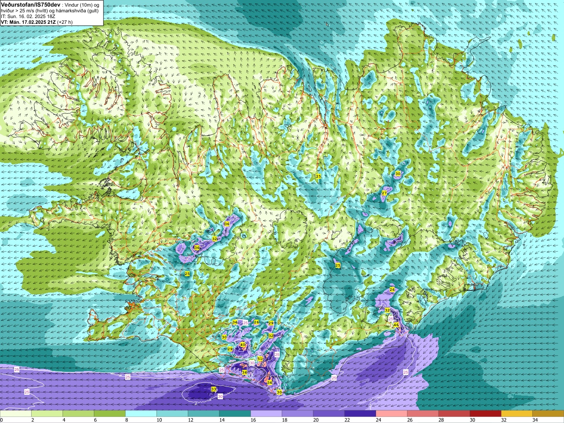The image size is (564, 423).
Task: Pick the 28–30 m/s red swatch
Action: (x=454, y=414)
